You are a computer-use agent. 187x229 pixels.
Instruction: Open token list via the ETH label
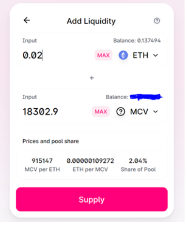(x=140, y=55)
